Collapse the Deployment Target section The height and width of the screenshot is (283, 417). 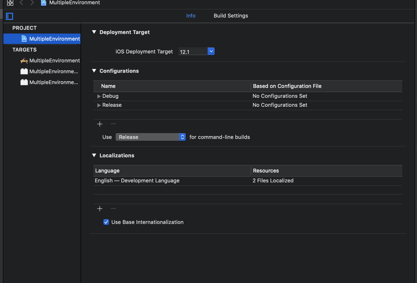pos(94,32)
